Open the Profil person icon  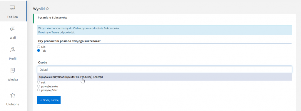[12, 50]
